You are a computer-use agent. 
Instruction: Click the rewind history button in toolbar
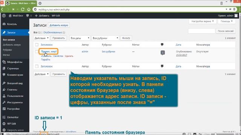point(14,9)
